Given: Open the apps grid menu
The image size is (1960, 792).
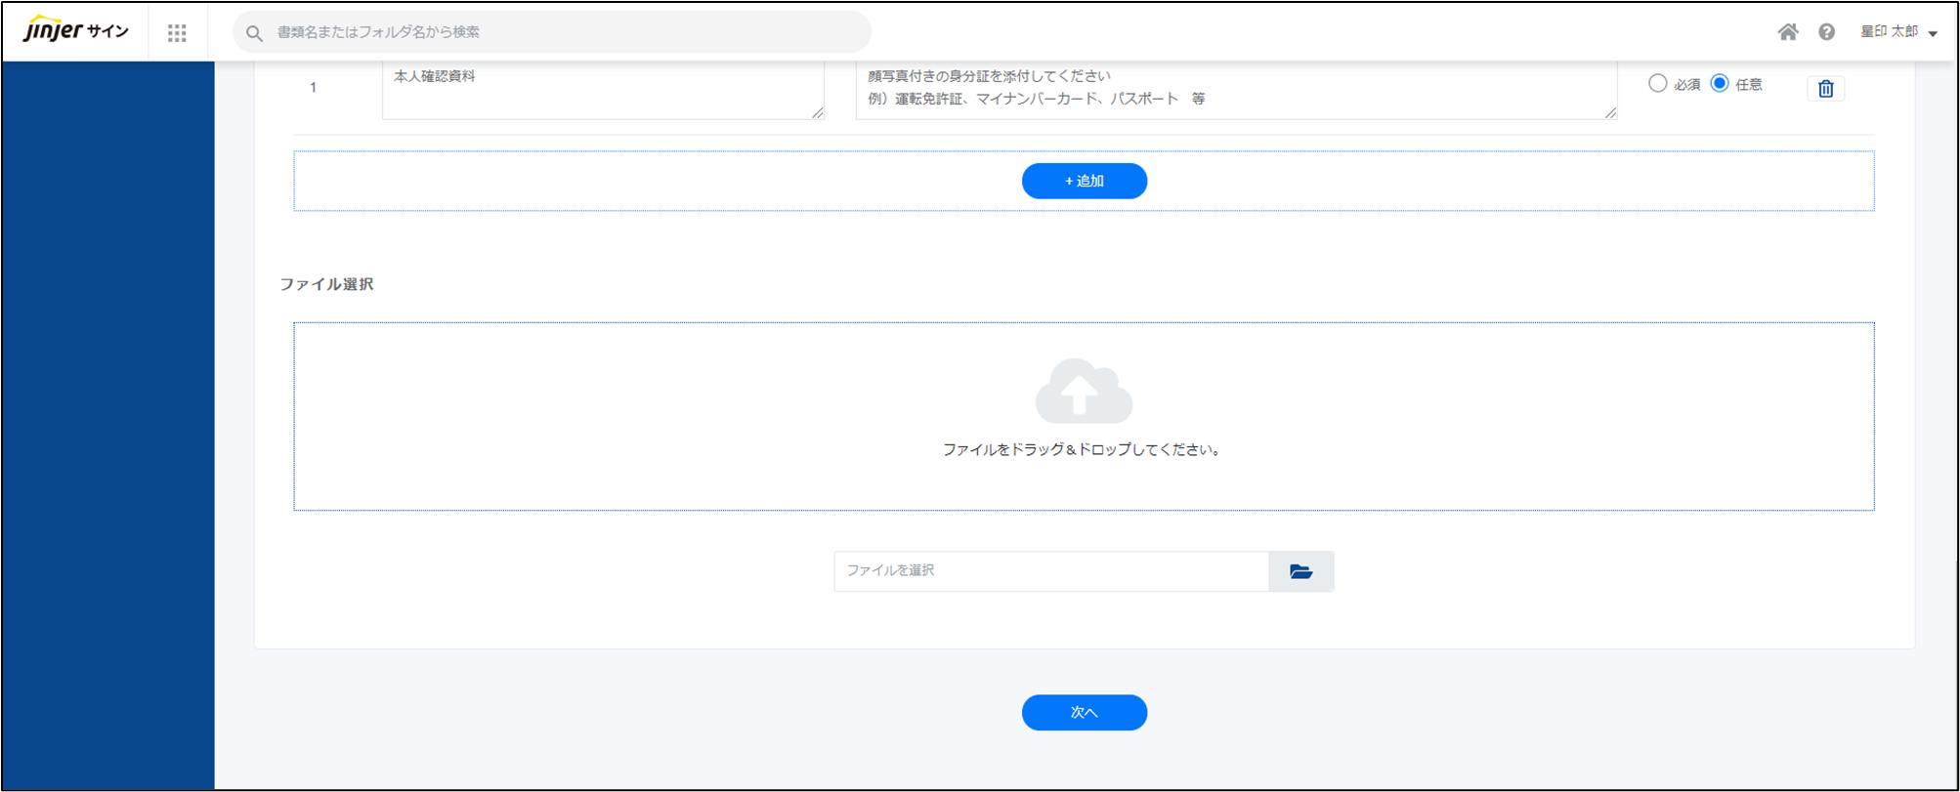Looking at the screenshot, I should (x=177, y=33).
